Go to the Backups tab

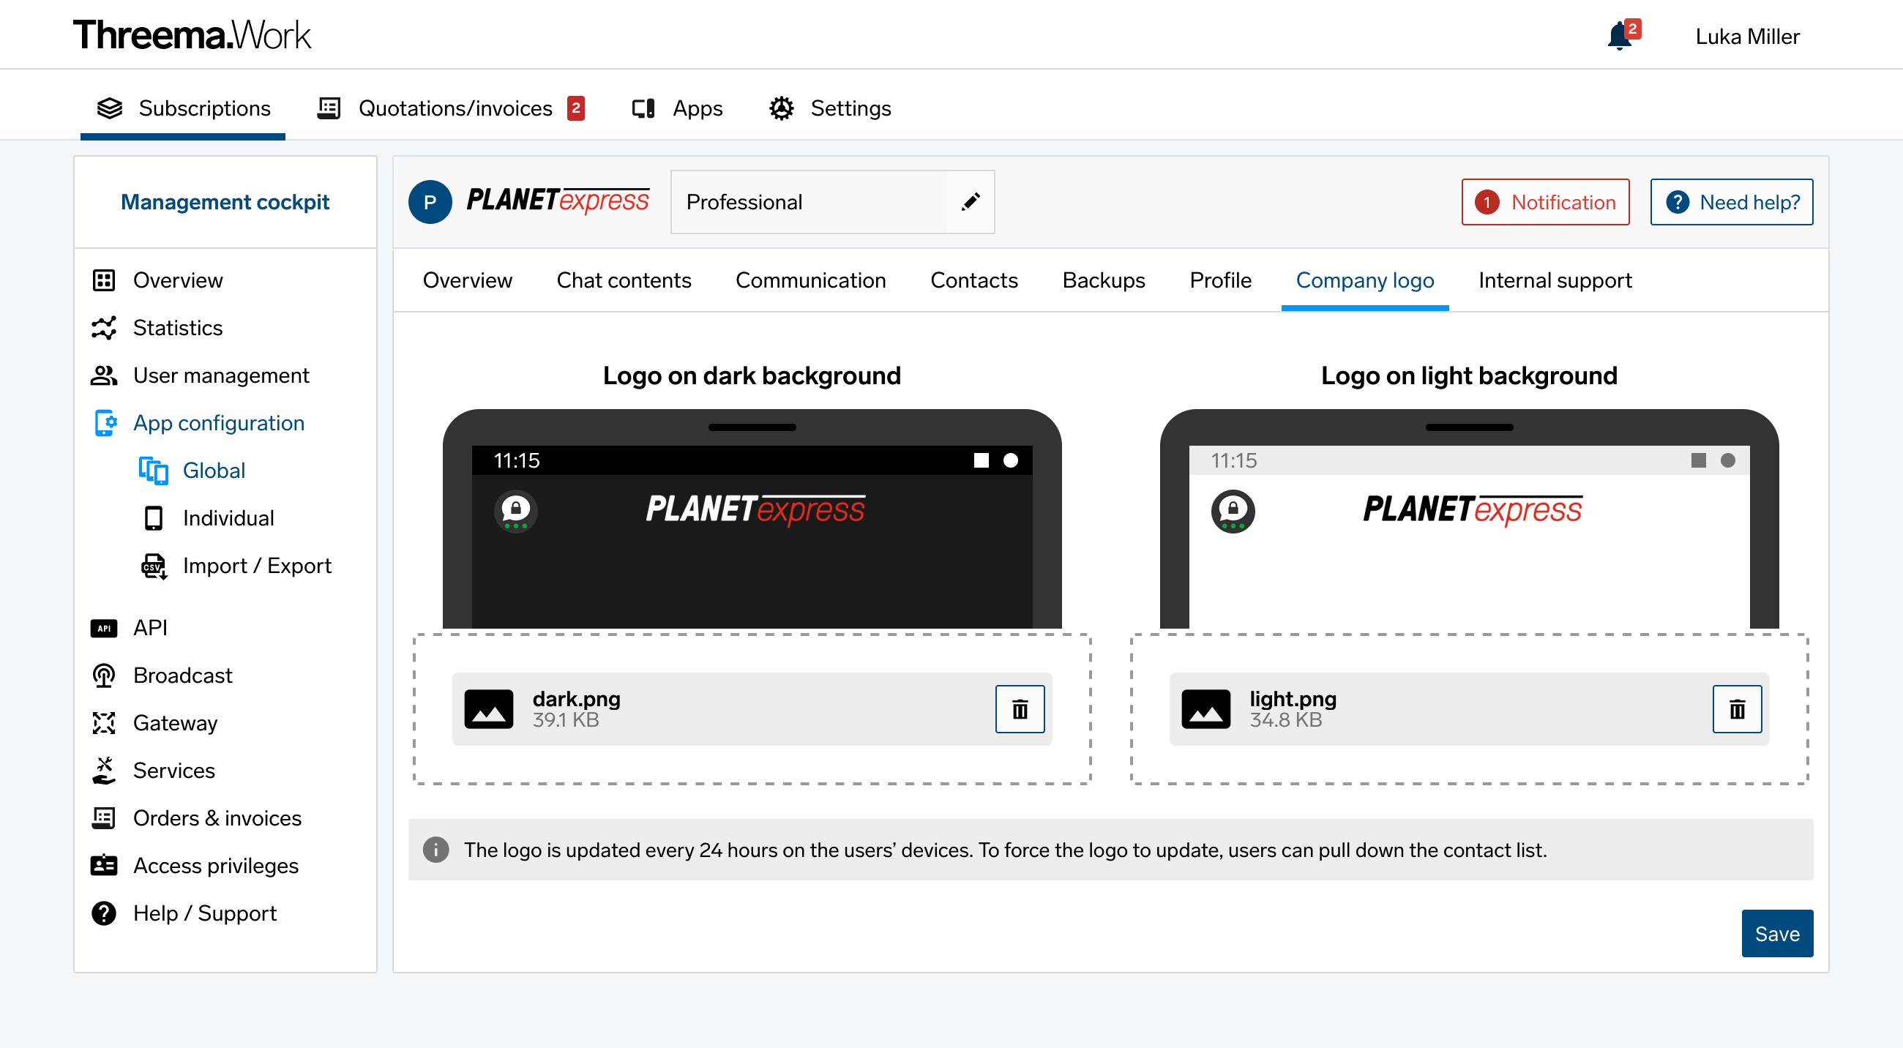[x=1104, y=280]
